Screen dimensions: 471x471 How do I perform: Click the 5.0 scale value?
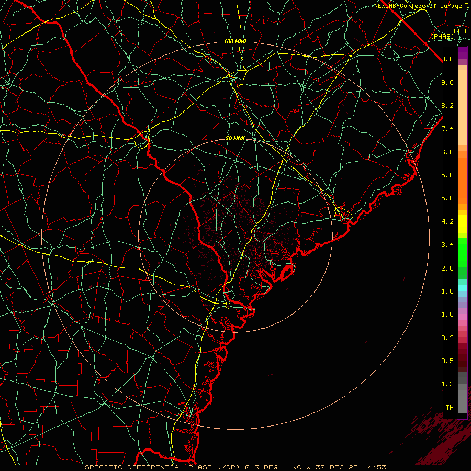[447, 198]
